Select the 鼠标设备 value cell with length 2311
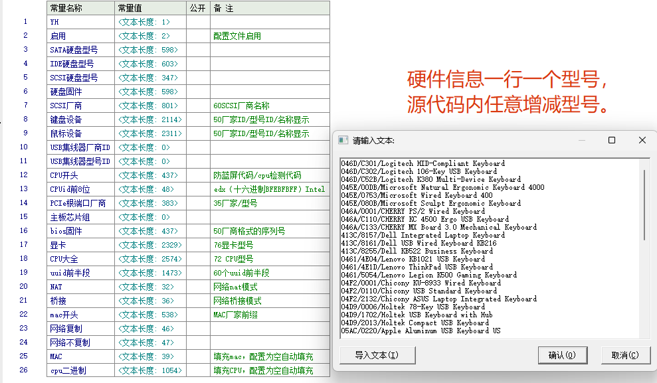 pos(150,133)
